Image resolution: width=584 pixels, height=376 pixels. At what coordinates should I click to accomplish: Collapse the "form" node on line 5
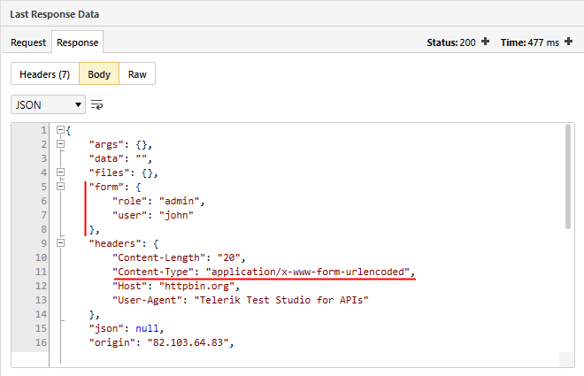click(x=60, y=186)
